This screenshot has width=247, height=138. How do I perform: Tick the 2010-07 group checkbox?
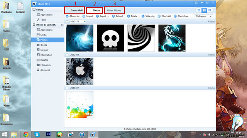(x=67, y=88)
